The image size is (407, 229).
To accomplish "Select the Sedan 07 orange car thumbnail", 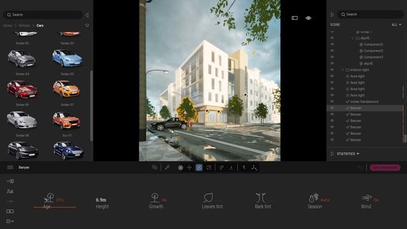I will [x=66, y=88].
